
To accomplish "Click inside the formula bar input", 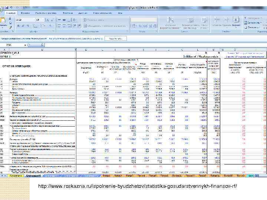I will (155, 45).
